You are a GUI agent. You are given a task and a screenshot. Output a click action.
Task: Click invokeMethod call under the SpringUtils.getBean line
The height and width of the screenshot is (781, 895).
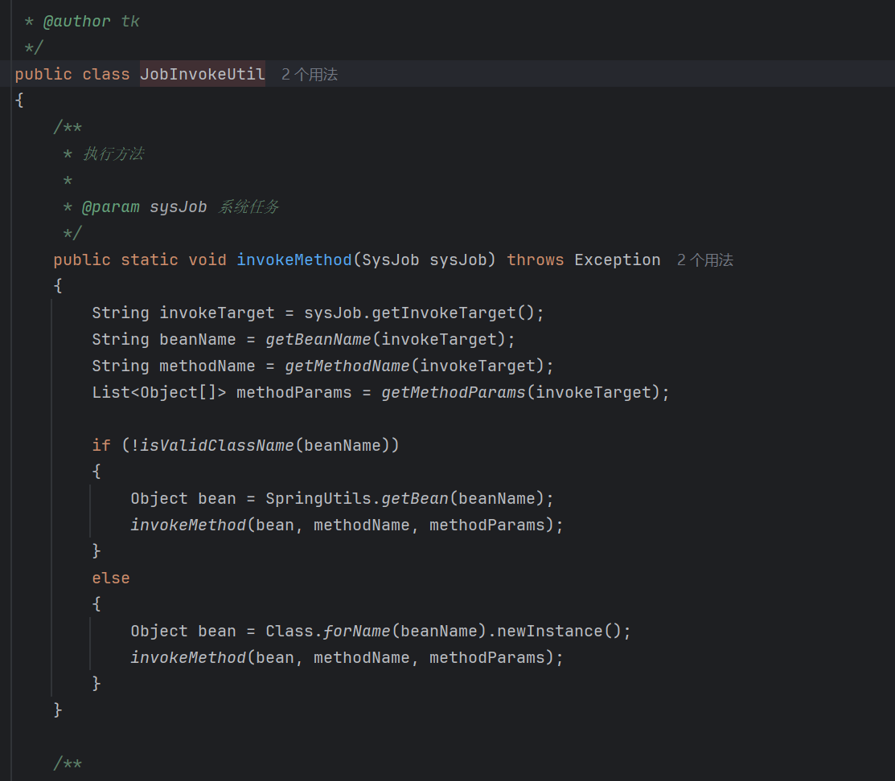point(188,525)
